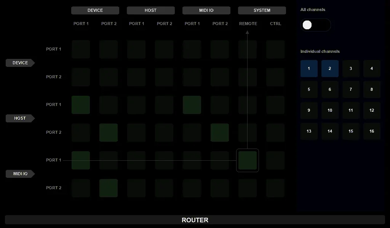Enable route Device Port 2 to System Remote

click(x=248, y=77)
